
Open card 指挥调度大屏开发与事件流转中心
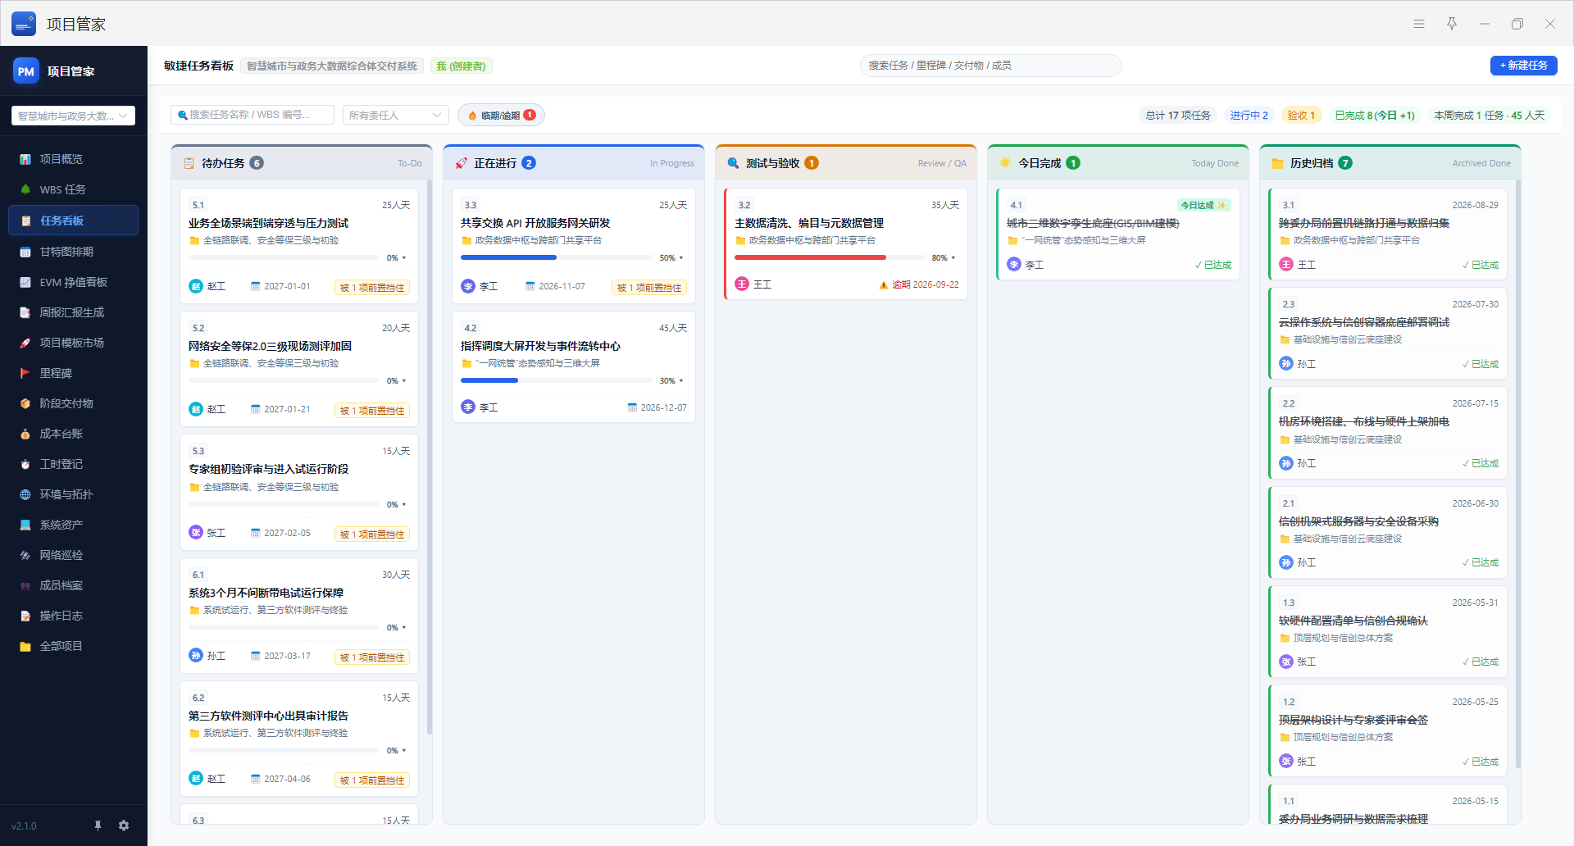(x=574, y=366)
